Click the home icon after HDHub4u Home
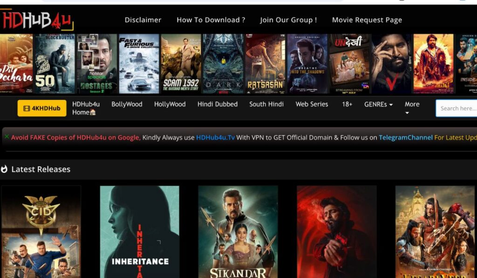 (x=93, y=112)
